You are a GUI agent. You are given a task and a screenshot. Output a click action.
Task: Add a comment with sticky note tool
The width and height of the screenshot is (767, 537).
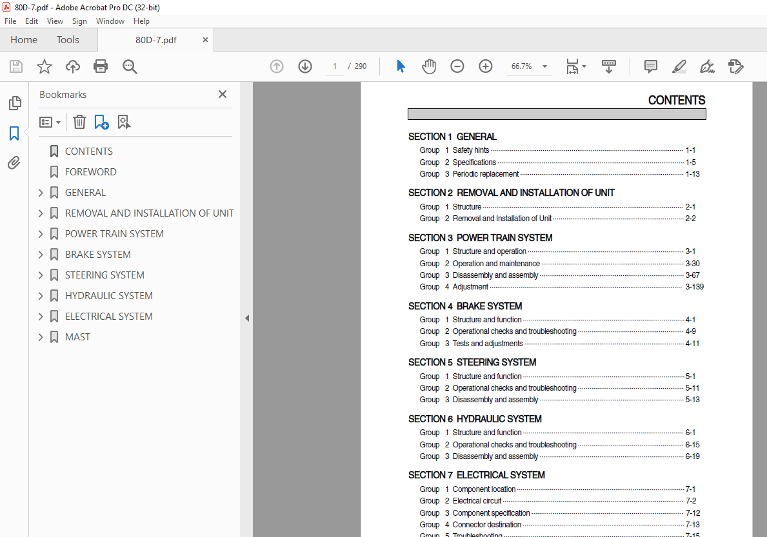click(x=651, y=66)
